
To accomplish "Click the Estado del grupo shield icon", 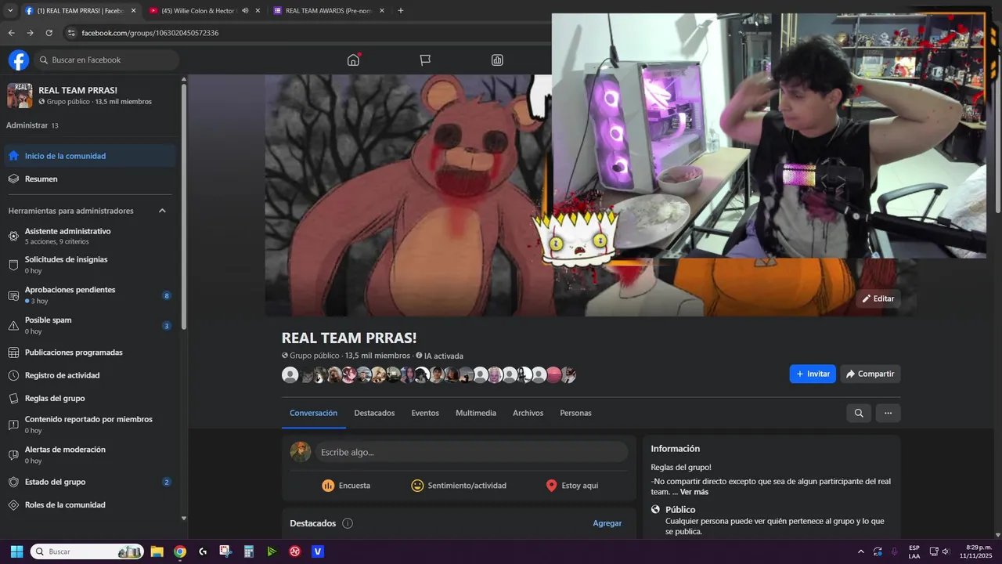I will [x=13, y=482].
